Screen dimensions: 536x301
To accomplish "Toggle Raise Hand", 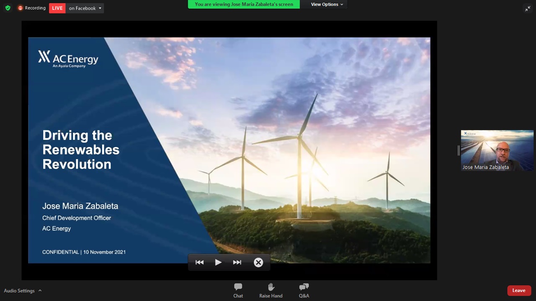I will click(271, 290).
